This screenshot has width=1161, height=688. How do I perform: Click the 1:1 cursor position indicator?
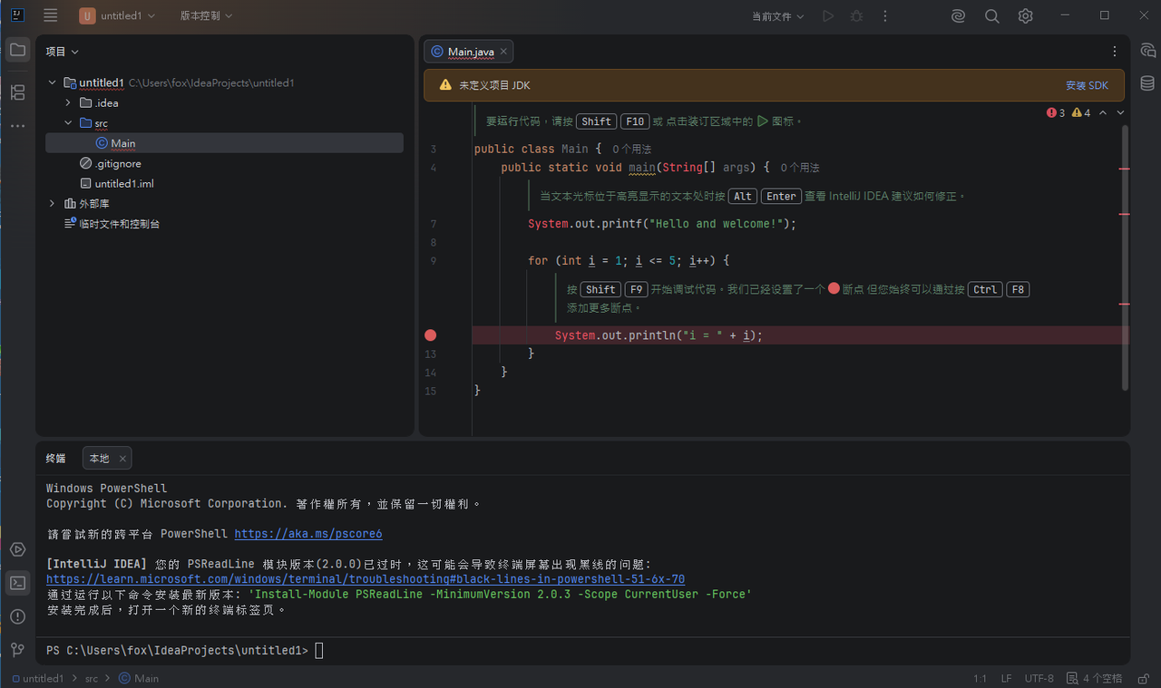(x=980, y=678)
